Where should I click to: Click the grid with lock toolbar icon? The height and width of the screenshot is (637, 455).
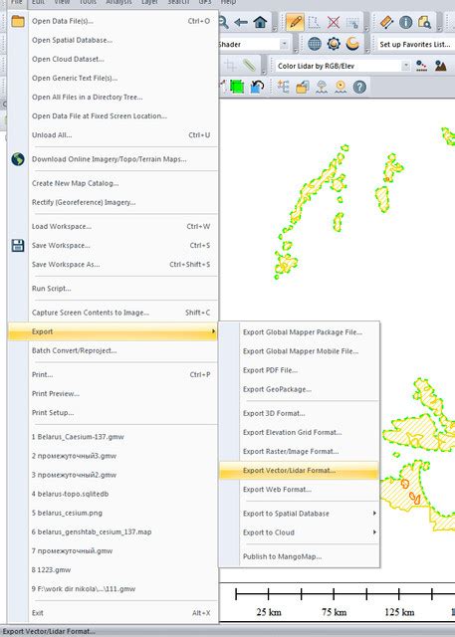coord(353,23)
